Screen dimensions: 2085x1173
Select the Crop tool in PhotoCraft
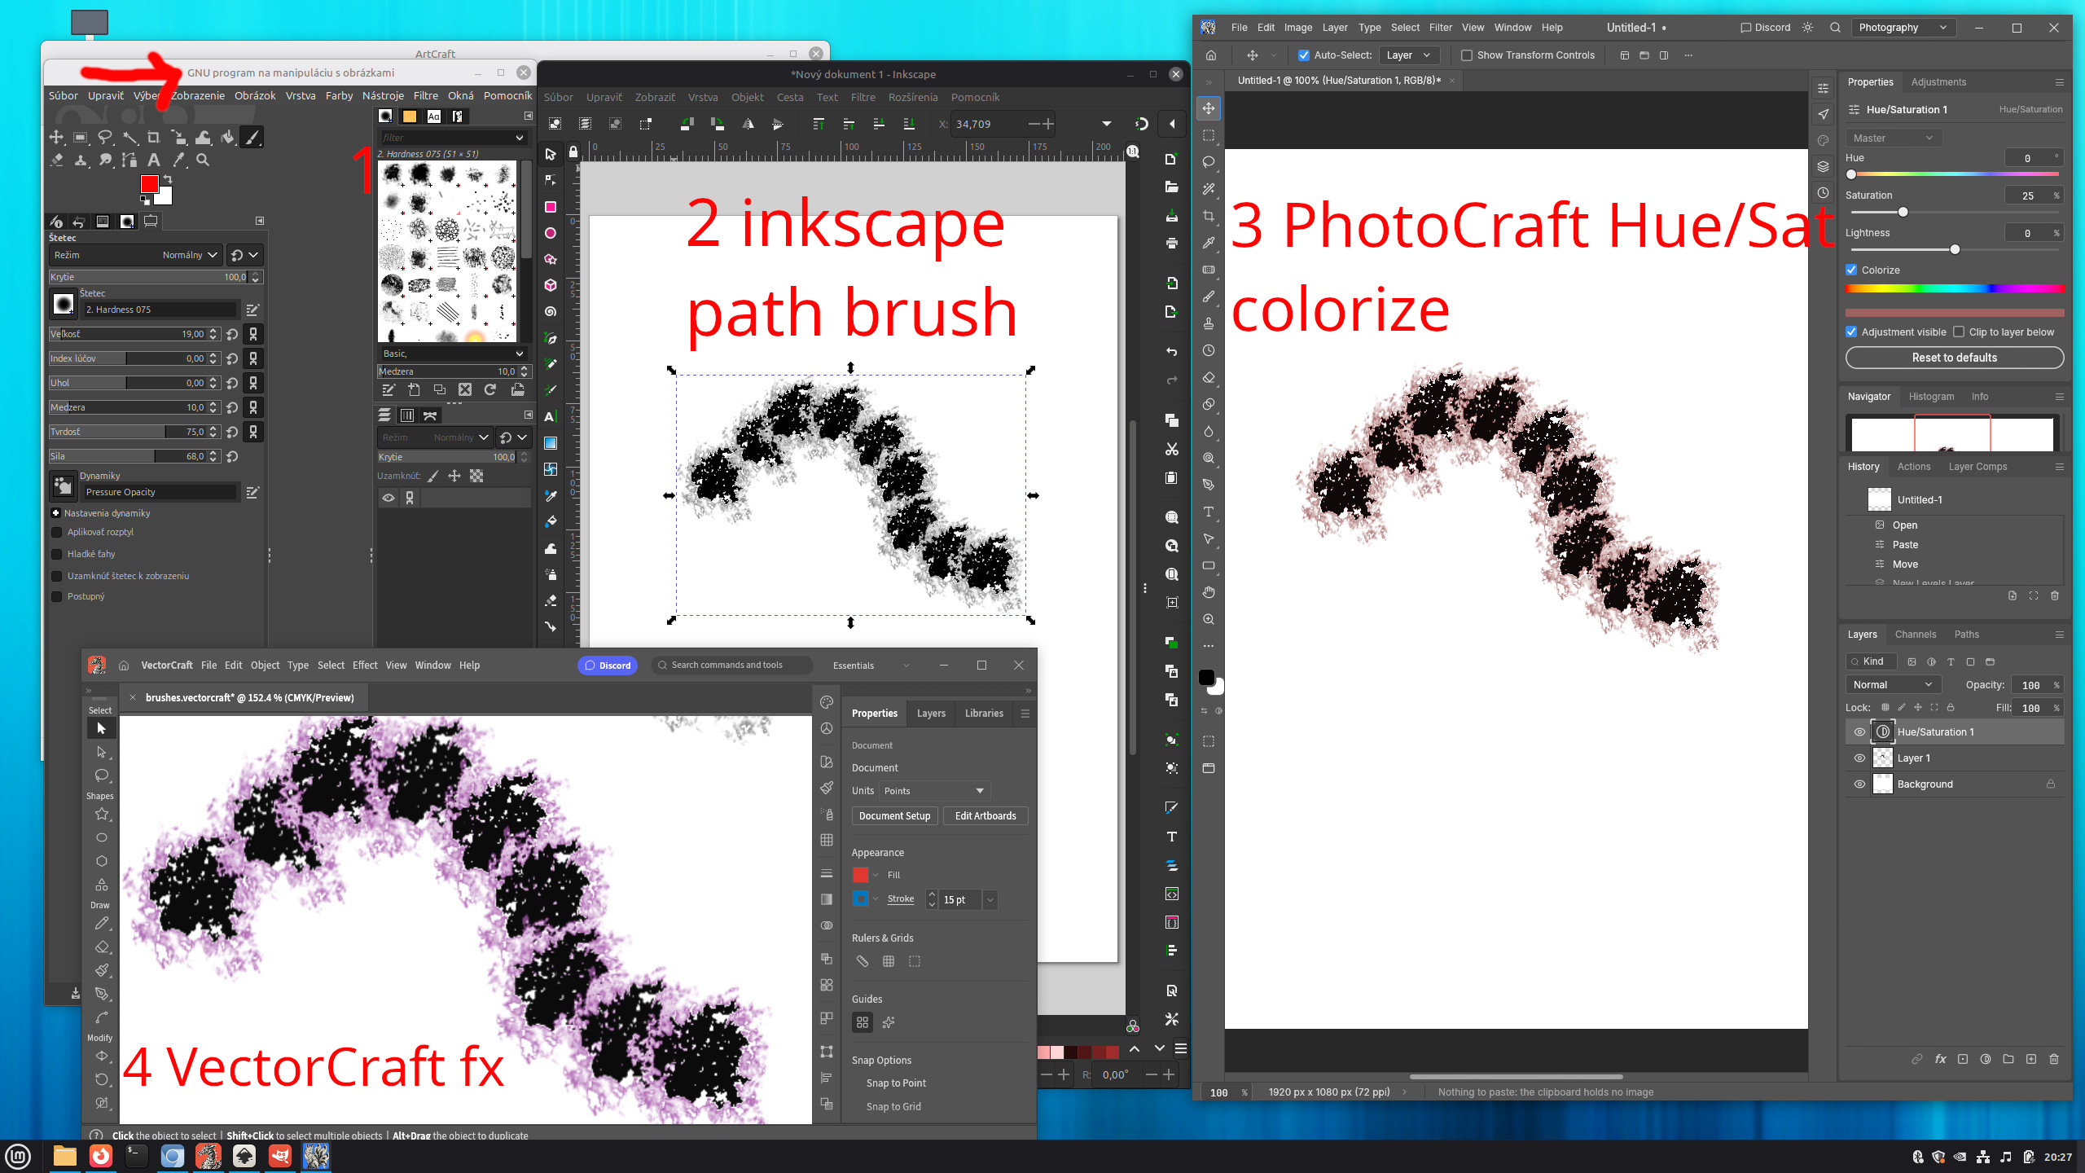pyautogui.click(x=1209, y=216)
